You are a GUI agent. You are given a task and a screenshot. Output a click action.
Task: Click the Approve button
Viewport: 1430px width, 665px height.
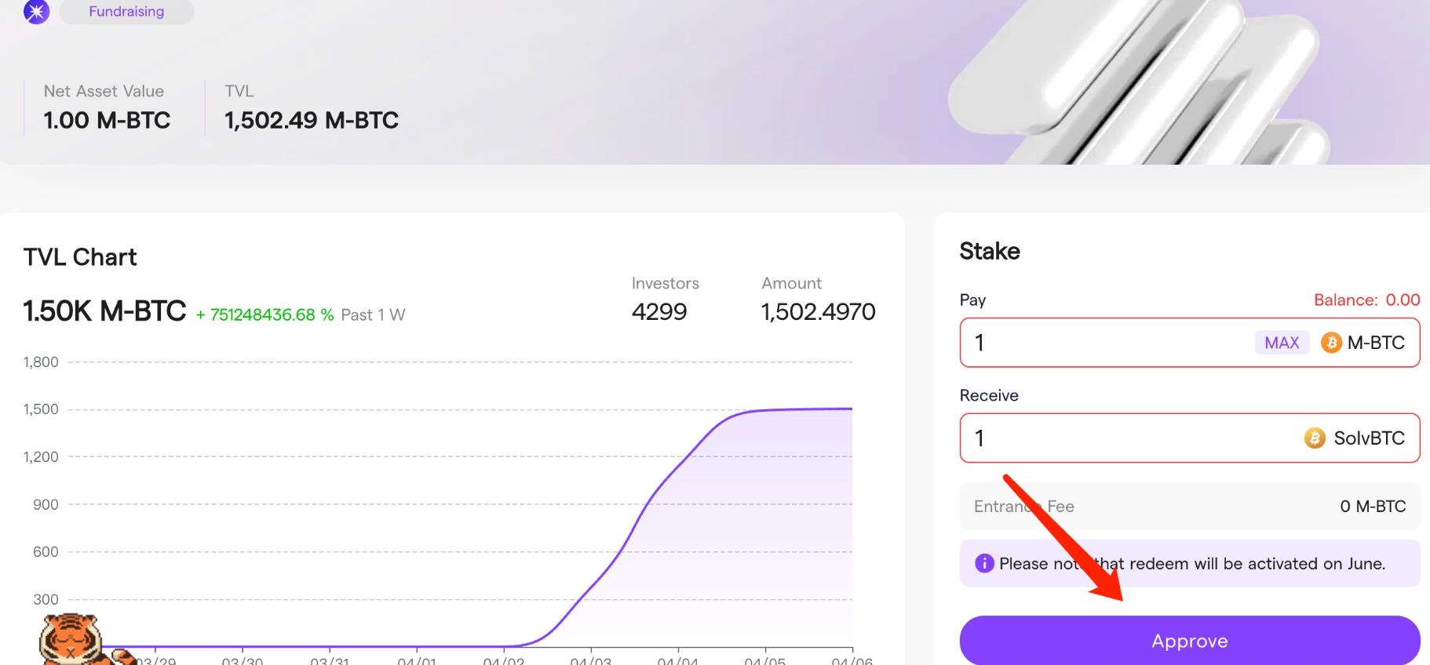[1189, 640]
